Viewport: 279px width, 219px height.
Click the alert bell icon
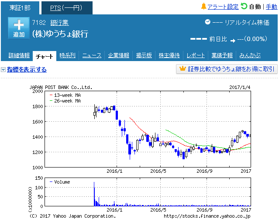203,7
